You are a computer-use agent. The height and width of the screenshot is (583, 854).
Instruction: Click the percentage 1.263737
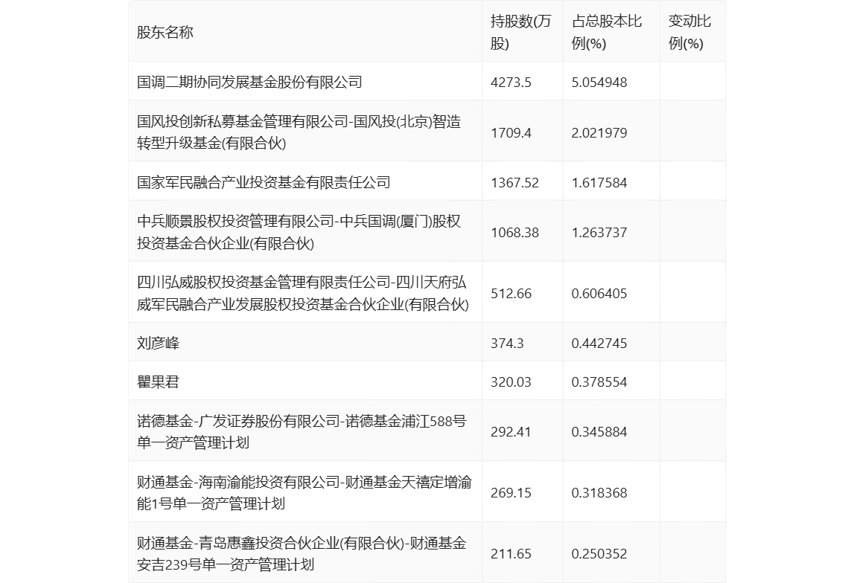pyautogui.click(x=599, y=233)
